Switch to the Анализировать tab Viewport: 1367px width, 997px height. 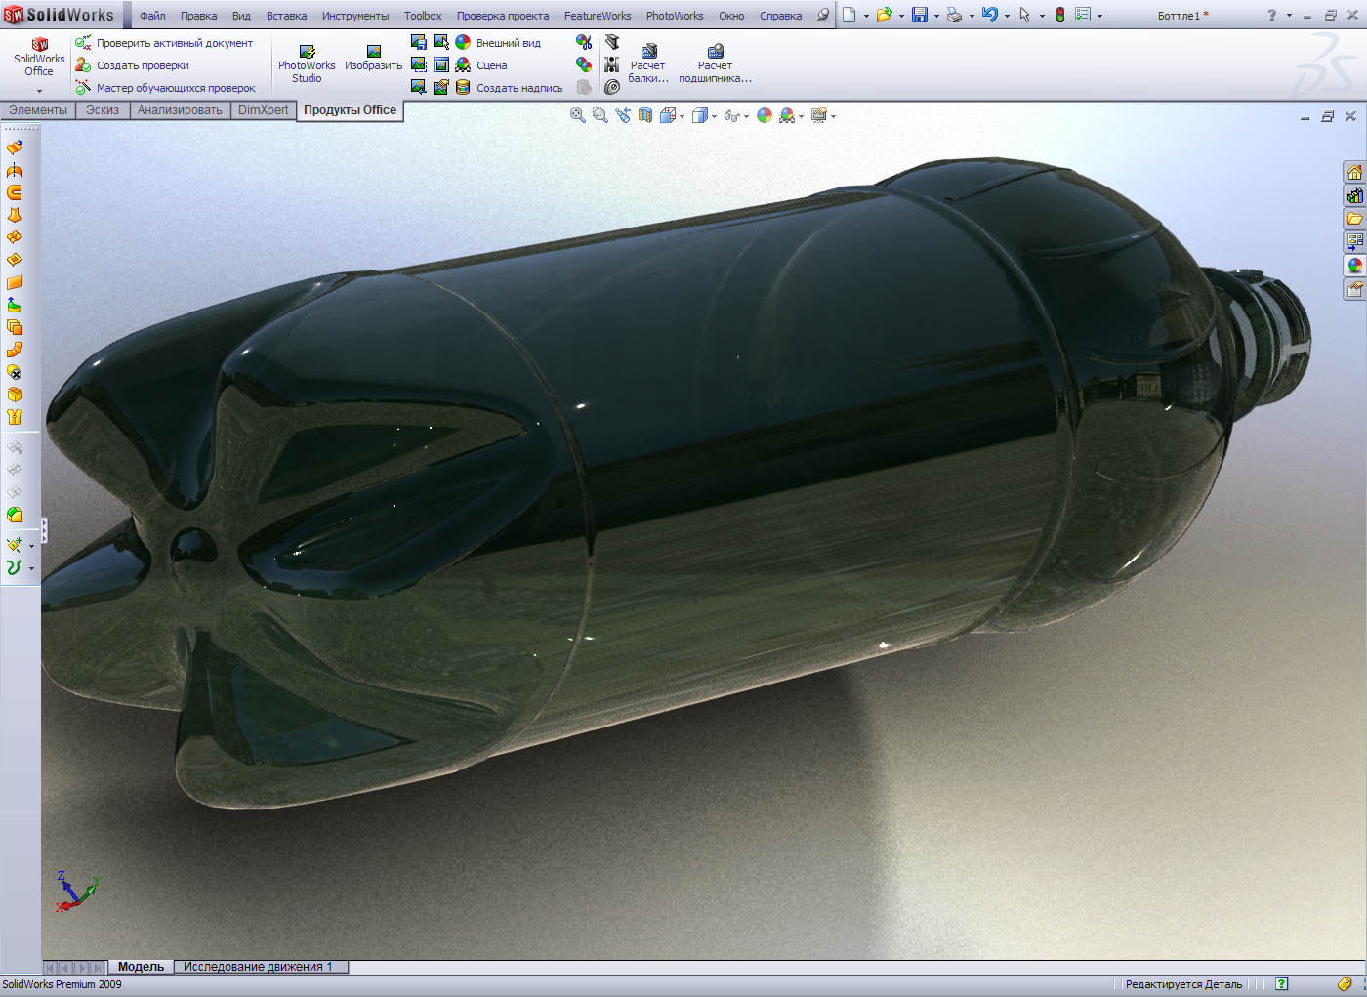[180, 110]
